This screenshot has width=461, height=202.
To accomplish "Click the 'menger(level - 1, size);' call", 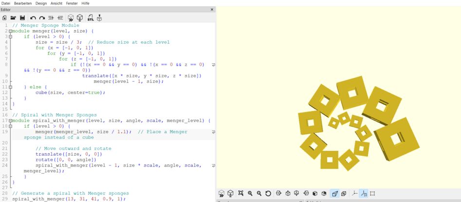I will point(129,81).
